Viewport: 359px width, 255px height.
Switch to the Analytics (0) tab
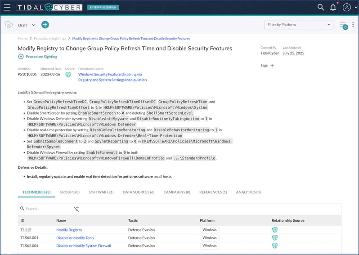[248, 192]
